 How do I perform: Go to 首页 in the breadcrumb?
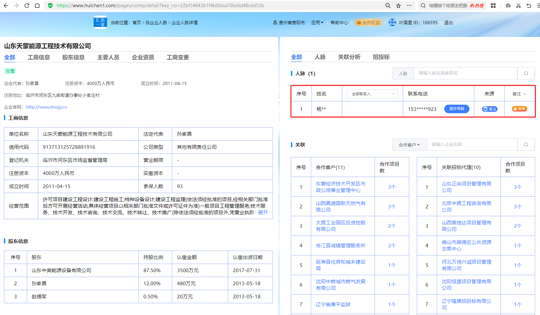coord(137,23)
